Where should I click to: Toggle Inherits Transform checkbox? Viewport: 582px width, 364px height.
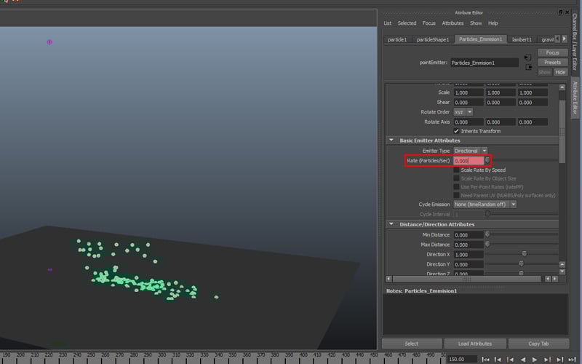pos(456,131)
